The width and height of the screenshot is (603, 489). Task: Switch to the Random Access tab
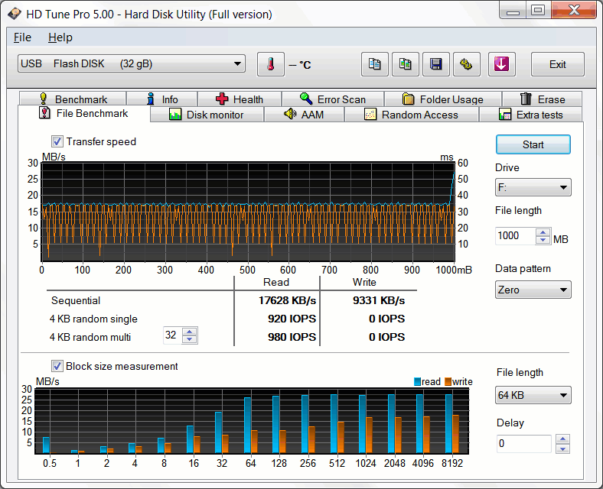coord(411,115)
